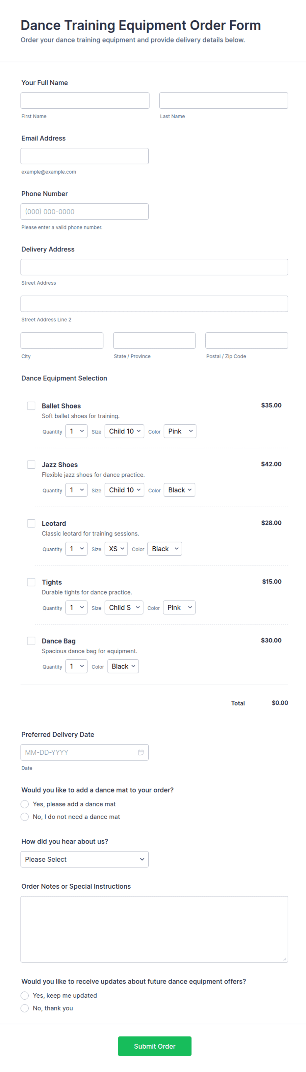Select 'Yes, please add a dance mat'
This screenshot has height=1072, width=306.
(25, 804)
